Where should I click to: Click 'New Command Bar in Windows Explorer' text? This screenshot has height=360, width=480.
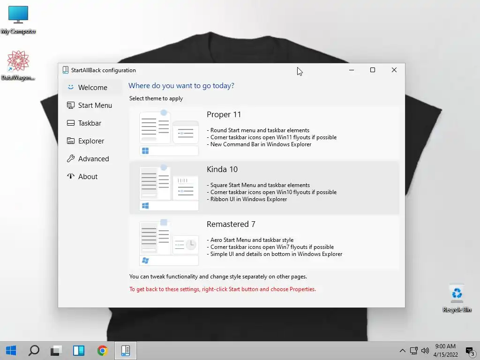tap(261, 144)
